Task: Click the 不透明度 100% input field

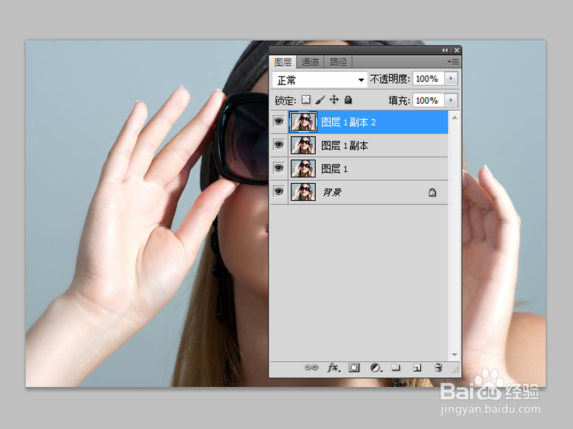Action: 428,79
